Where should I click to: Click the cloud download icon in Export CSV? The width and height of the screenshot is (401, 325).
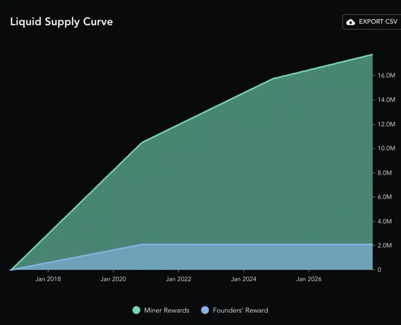(x=351, y=22)
